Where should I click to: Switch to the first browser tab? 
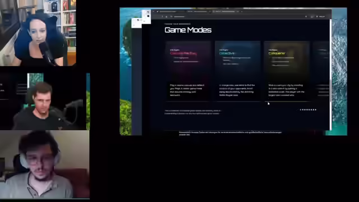[170, 11]
